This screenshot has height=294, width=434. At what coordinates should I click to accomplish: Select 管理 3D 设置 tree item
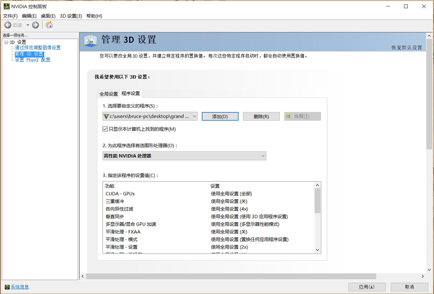29,54
